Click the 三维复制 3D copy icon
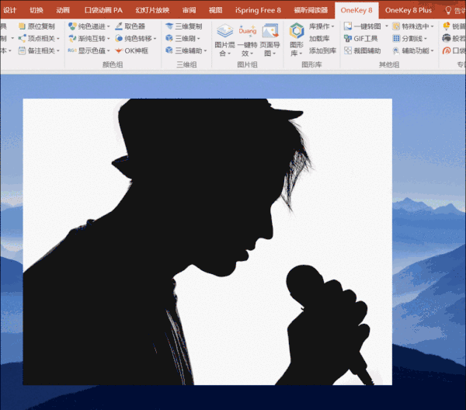Viewport: 466px width, 410px height. [169, 26]
